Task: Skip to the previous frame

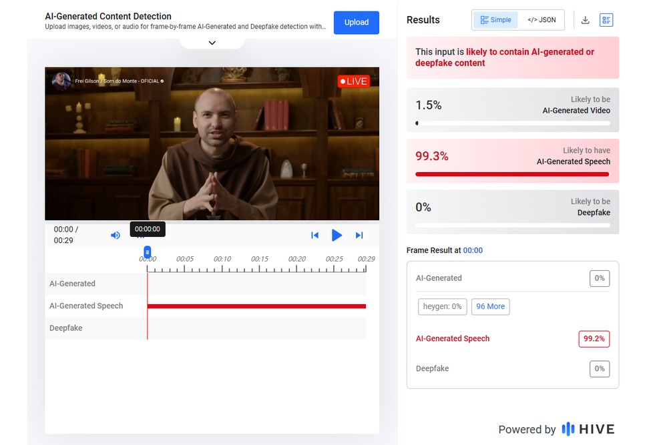Action: 314,235
